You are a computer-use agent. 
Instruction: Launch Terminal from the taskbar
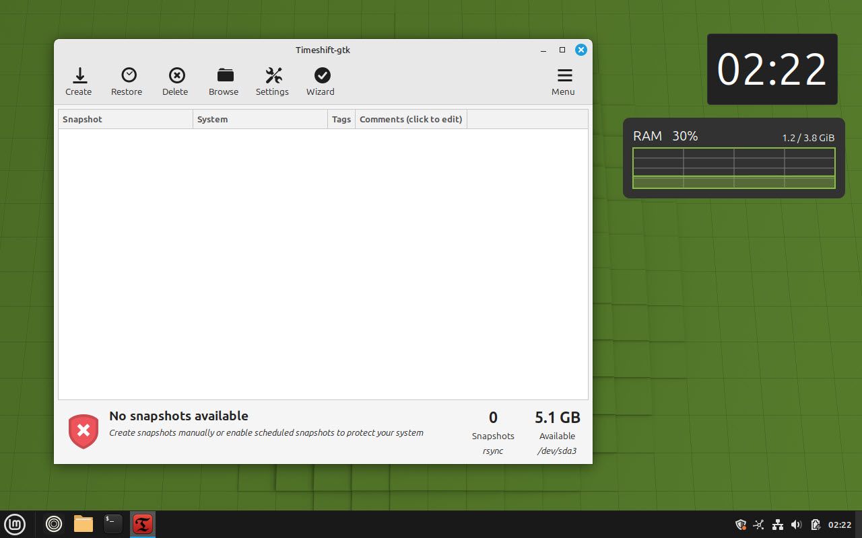tap(113, 524)
